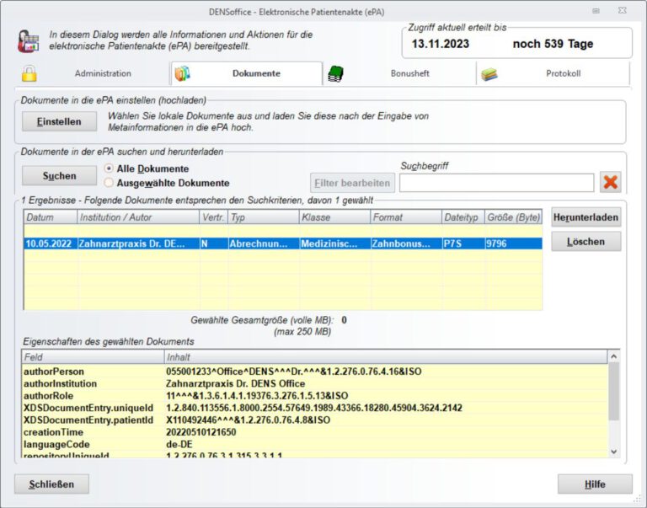Image resolution: width=647 pixels, height=508 pixels.
Task: Click the Herunterladen button
Action: [x=586, y=217]
